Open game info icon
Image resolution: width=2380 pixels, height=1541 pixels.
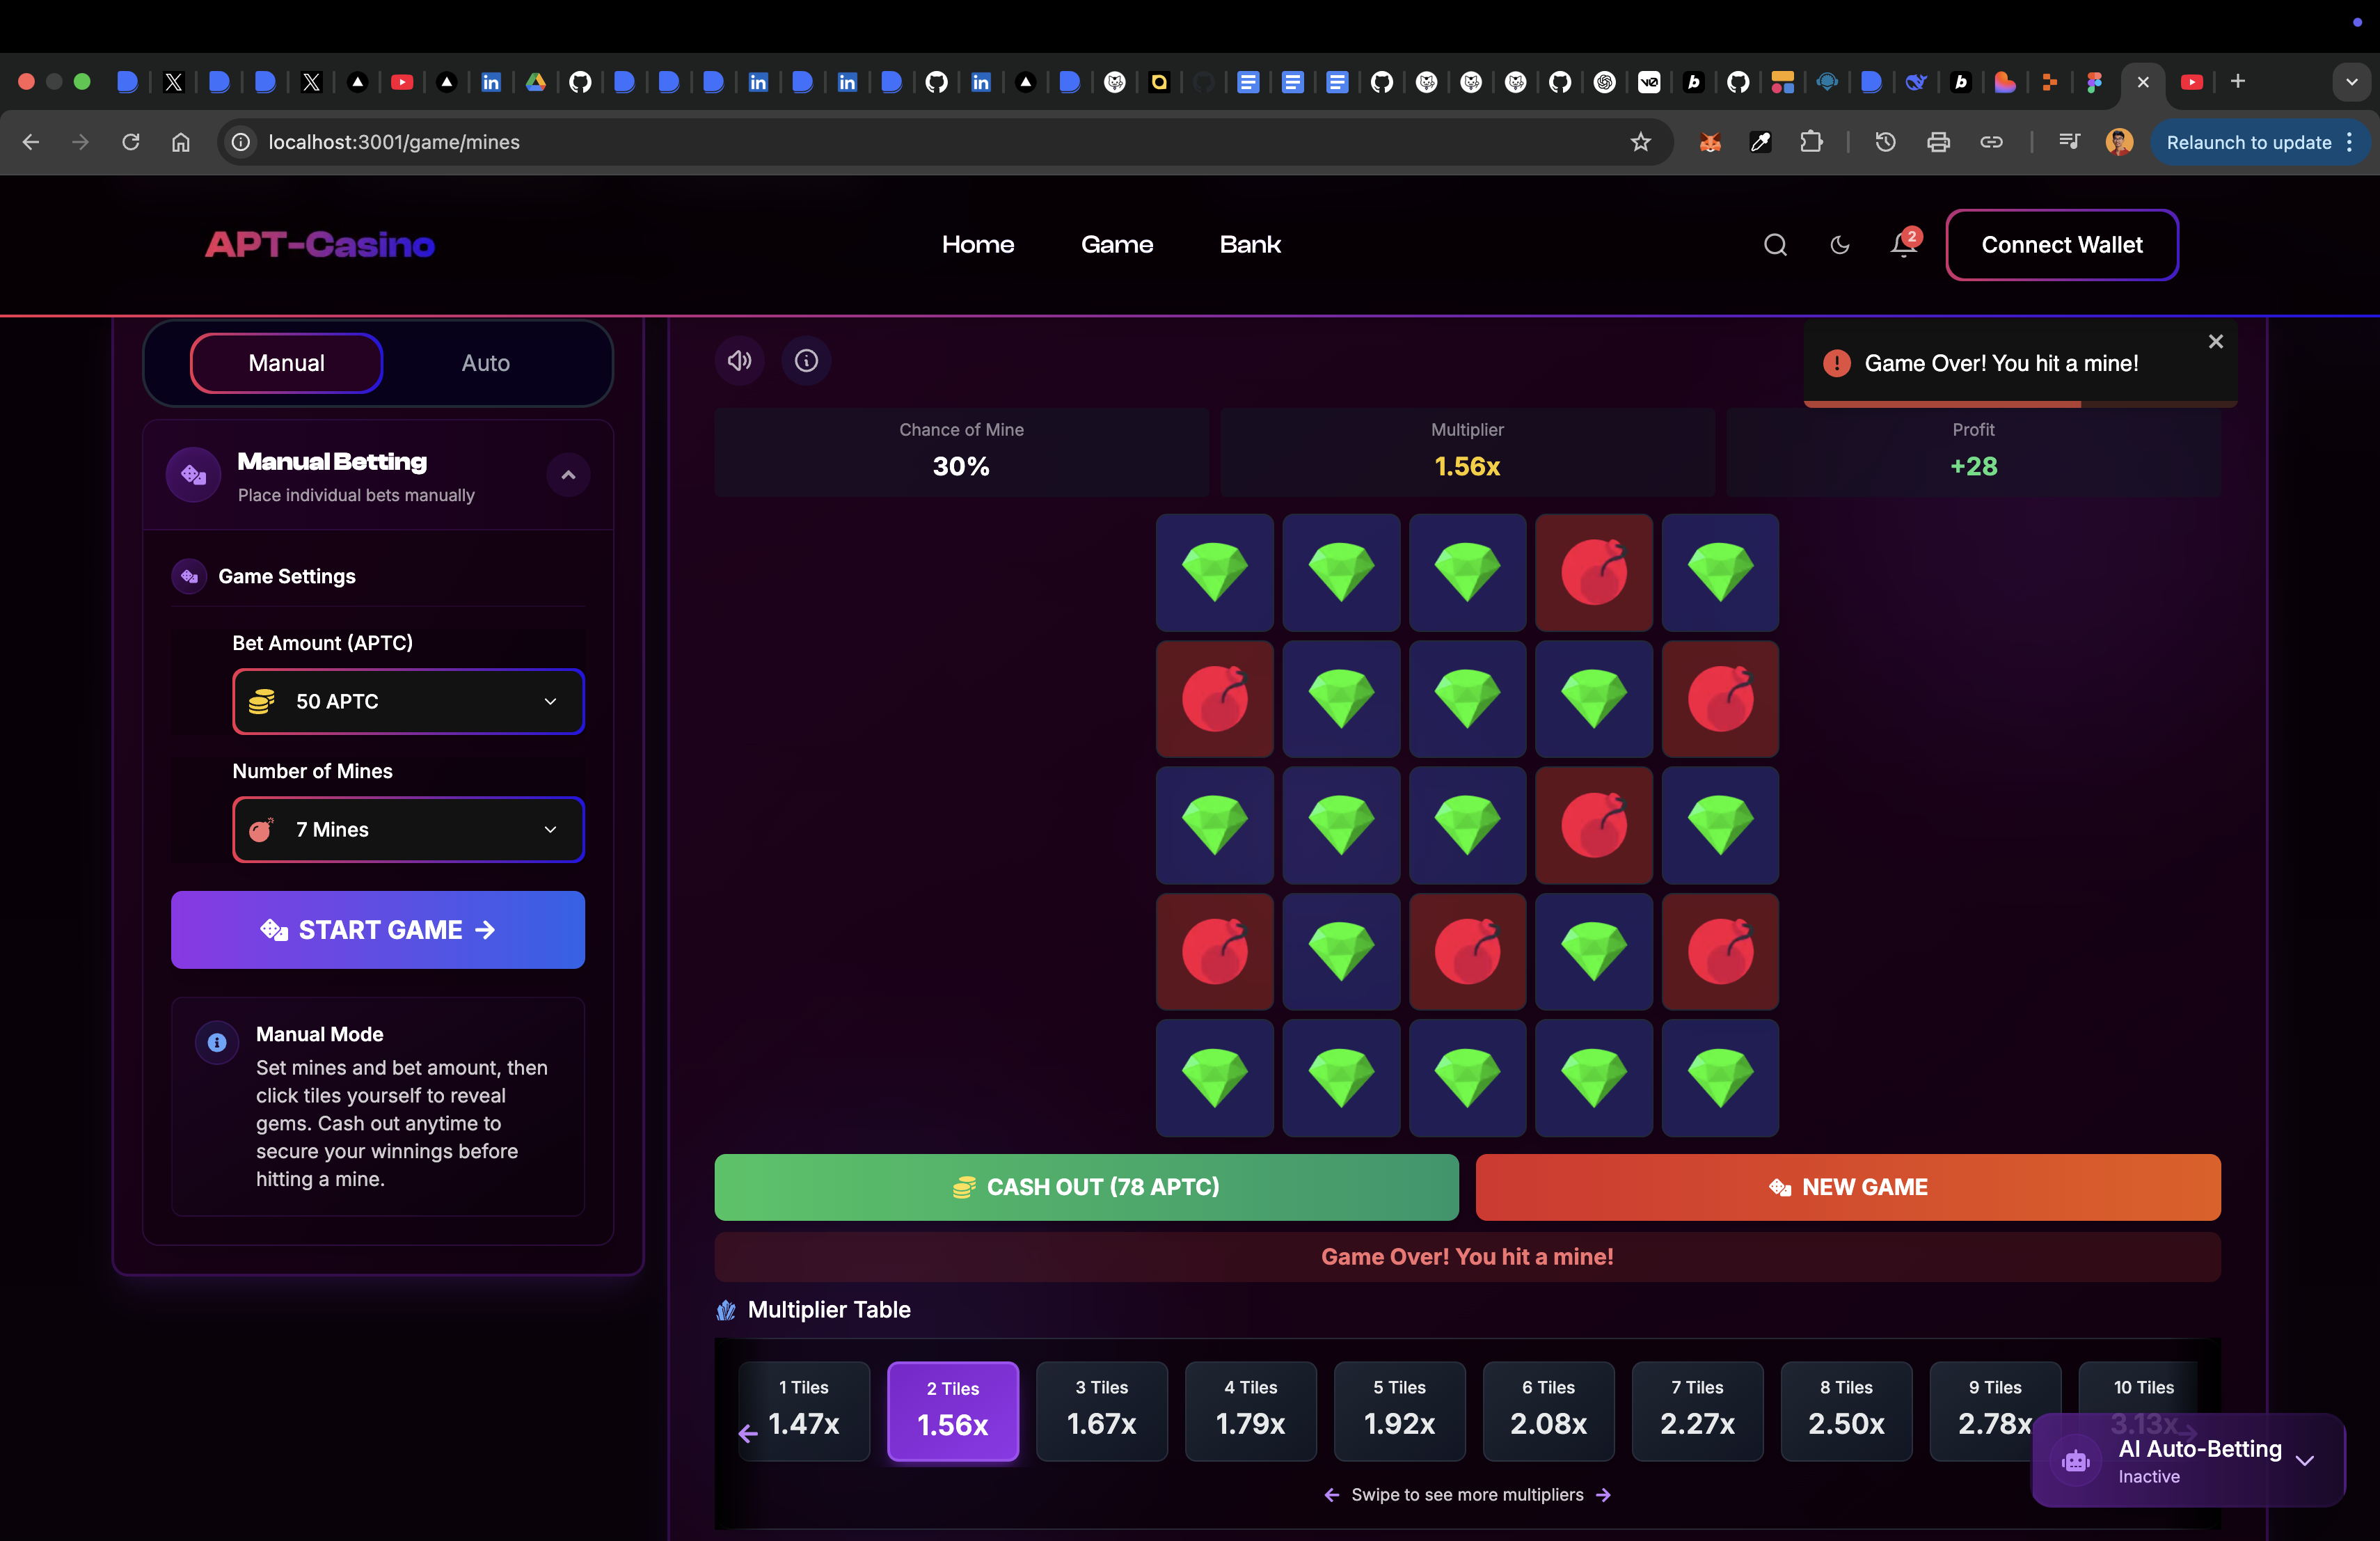click(806, 361)
